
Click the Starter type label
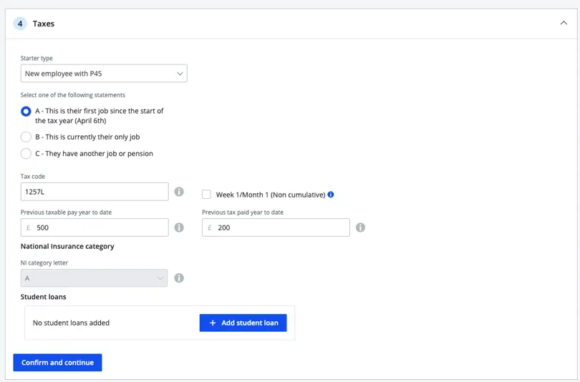(37, 58)
